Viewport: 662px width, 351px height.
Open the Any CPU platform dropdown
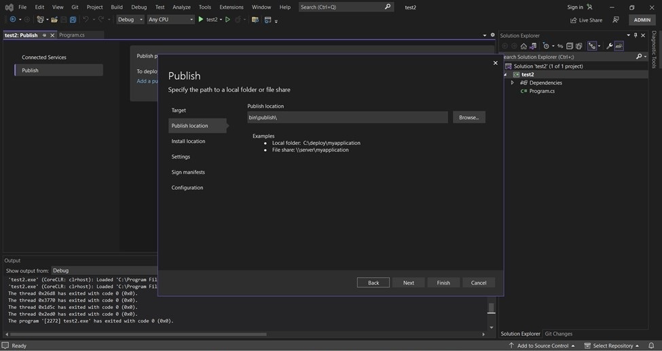tap(170, 20)
